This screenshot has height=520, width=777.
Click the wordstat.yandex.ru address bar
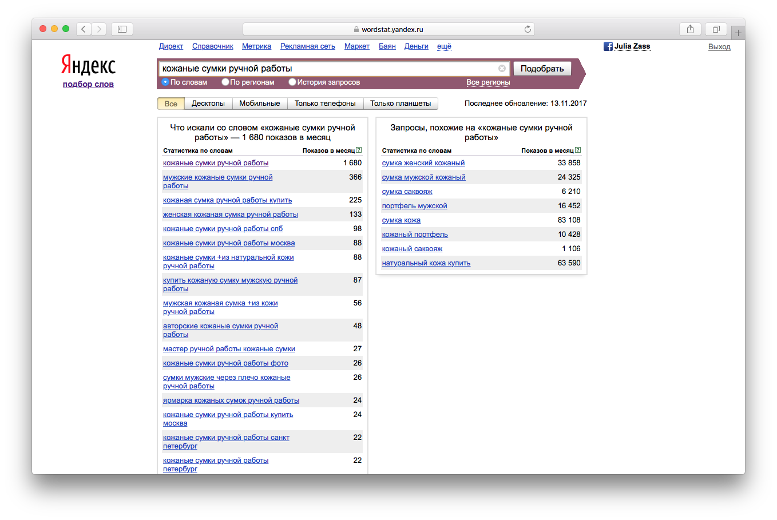[389, 29]
